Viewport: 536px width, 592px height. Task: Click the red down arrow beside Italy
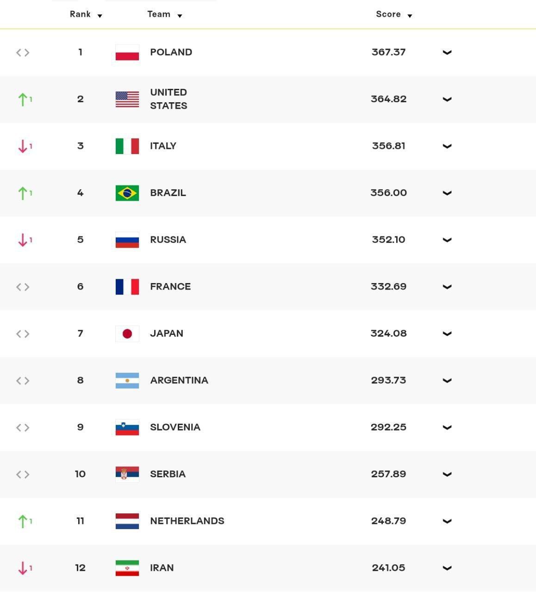tap(22, 147)
